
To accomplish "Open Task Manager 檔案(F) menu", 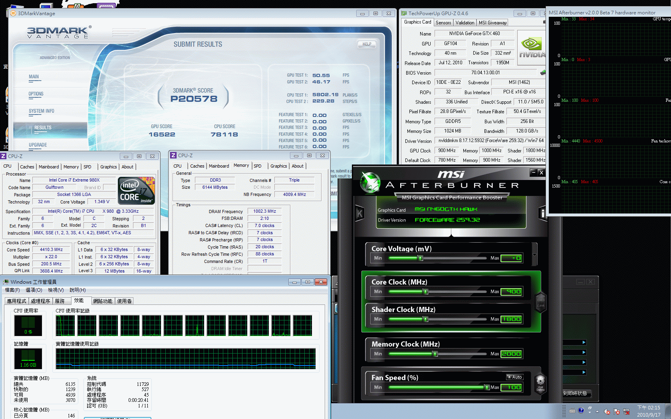I will [12, 290].
